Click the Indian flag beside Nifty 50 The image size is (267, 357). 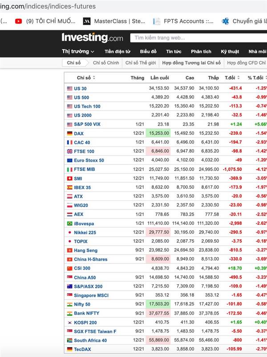(70, 304)
